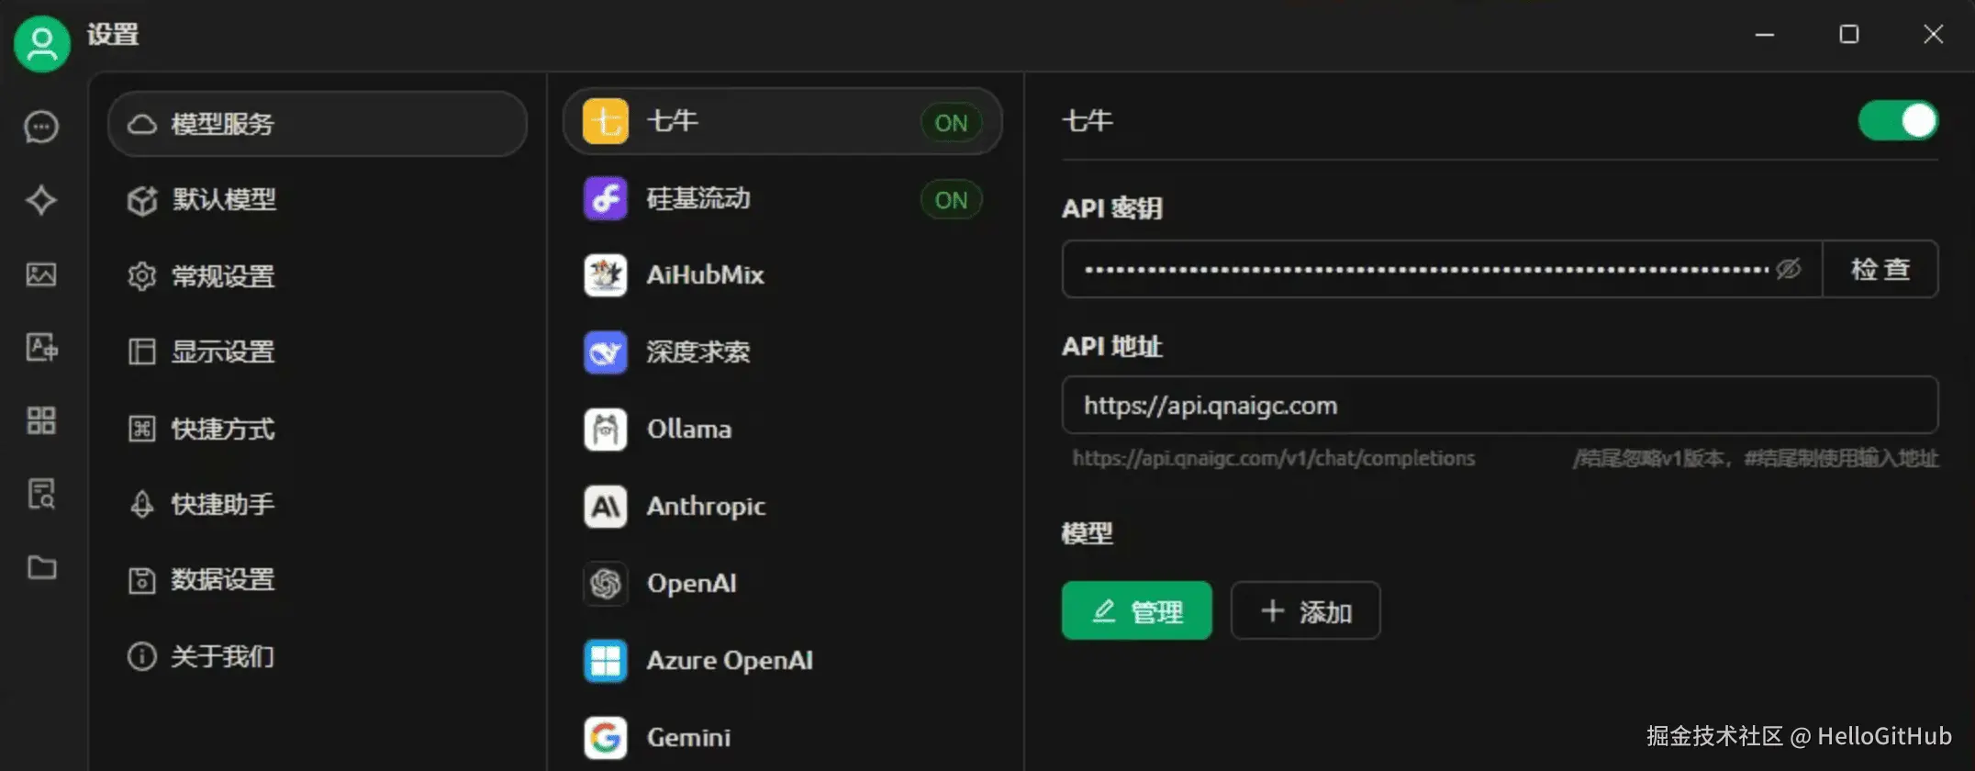Disable the 七牛 provider switch
Viewport: 1975px width, 771px height.
pyautogui.click(x=1898, y=121)
